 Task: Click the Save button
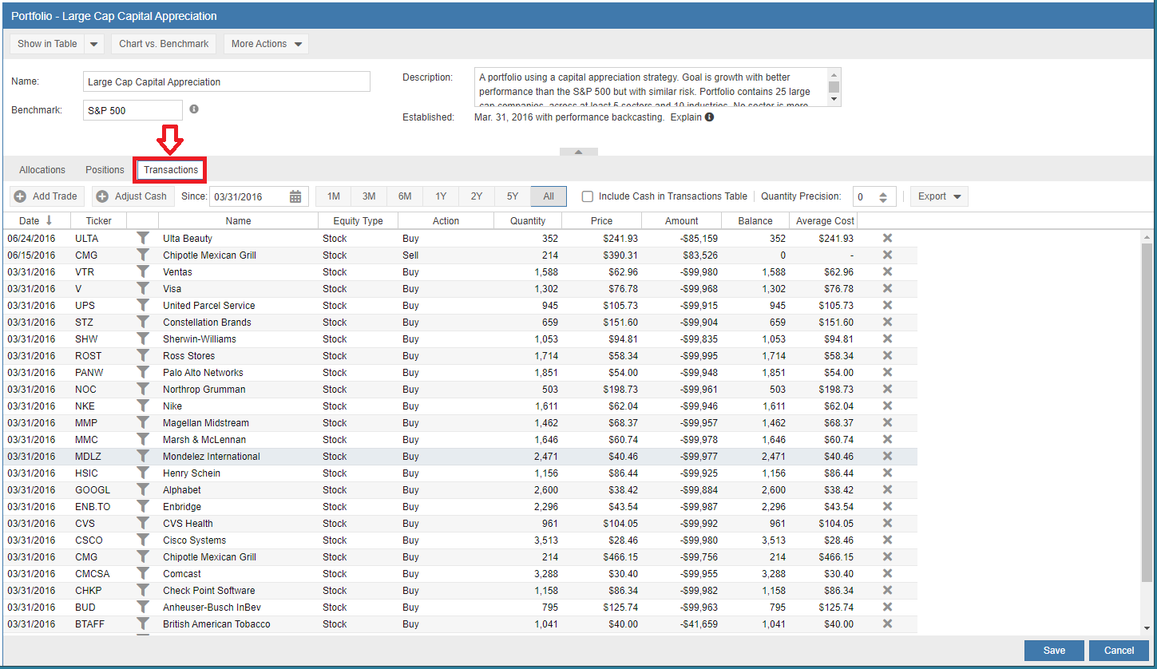(1054, 651)
